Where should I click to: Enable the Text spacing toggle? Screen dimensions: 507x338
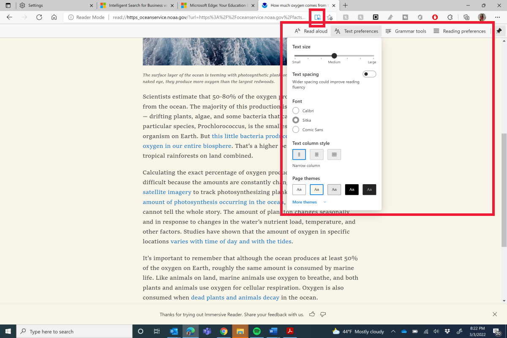pos(368,74)
